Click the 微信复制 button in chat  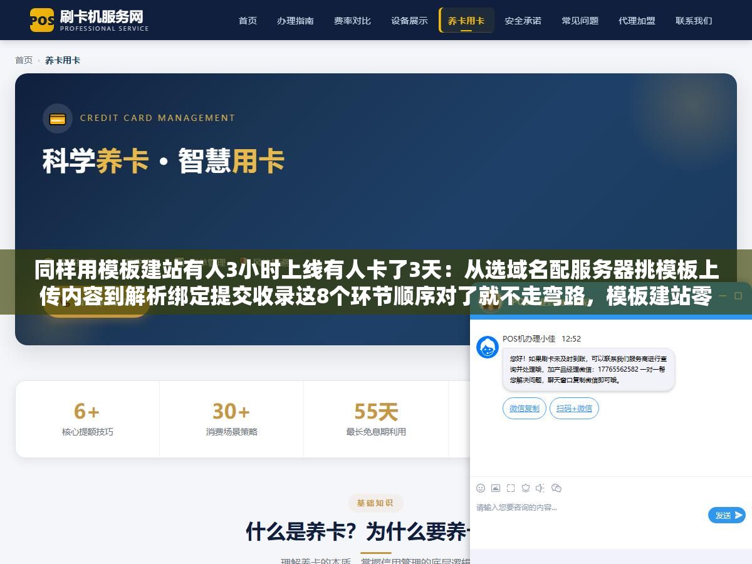(x=525, y=409)
